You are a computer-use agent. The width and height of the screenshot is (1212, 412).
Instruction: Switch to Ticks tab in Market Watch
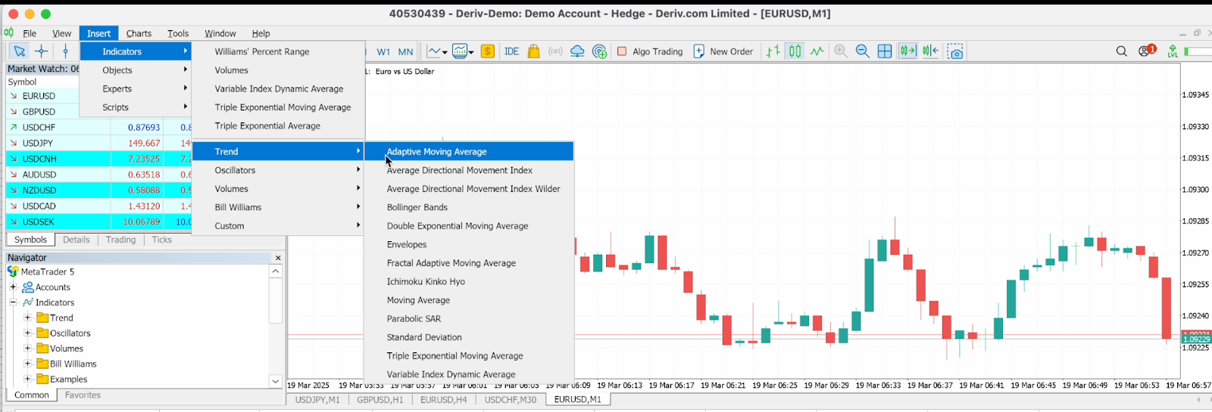tap(162, 240)
